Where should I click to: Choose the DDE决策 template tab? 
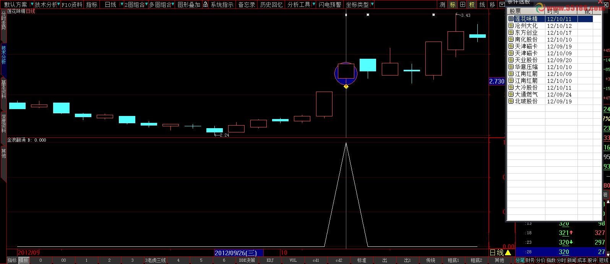click(247, 260)
